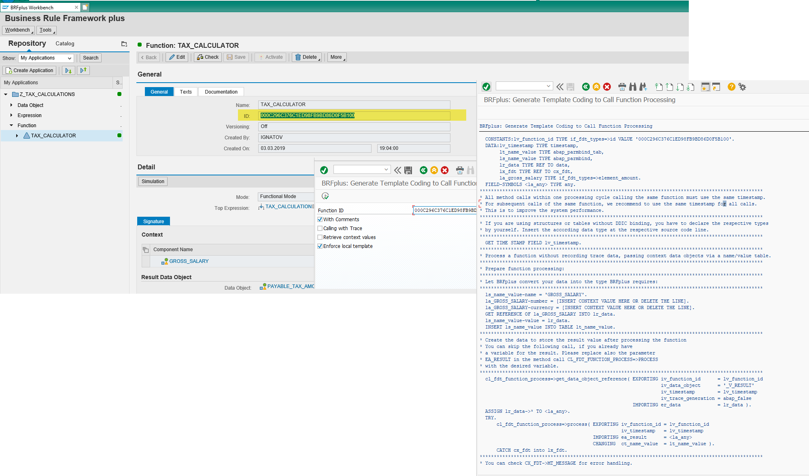Open the Workbench menu
Image resolution: width=809 pixels, height=476 pixels.
coord(18,30)
